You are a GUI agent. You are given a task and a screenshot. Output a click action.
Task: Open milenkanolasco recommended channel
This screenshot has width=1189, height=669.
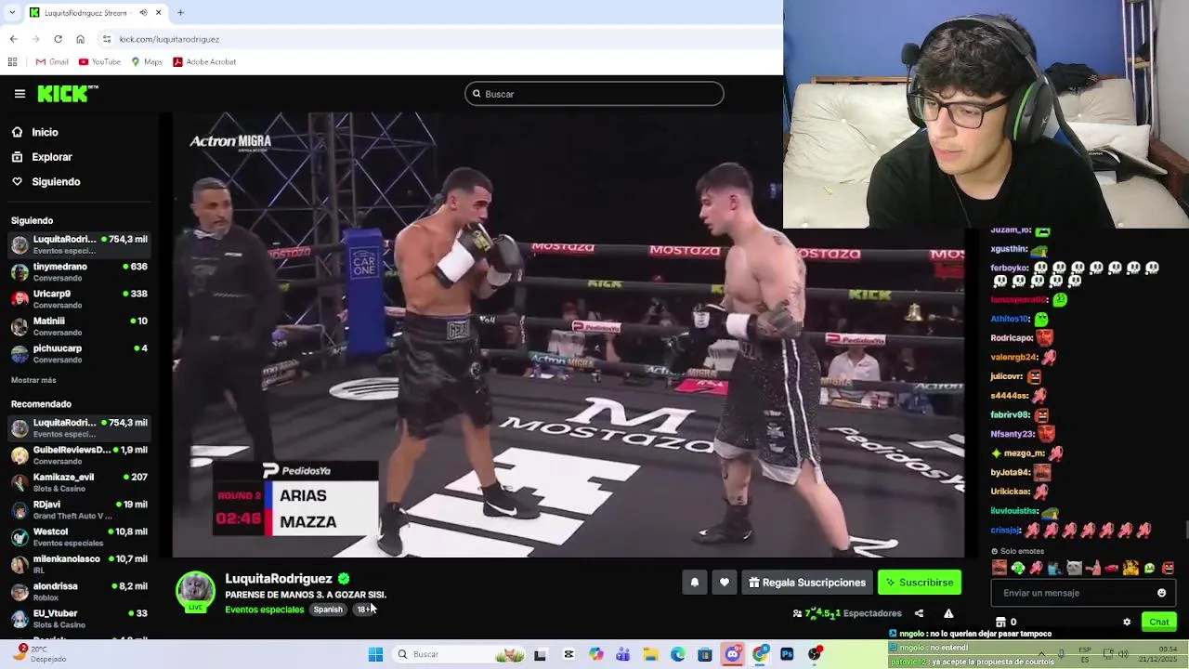[x=80, y=564]
